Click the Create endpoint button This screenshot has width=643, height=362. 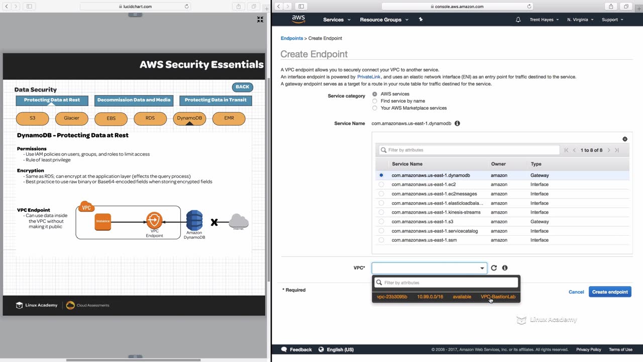pyautogui.click(x=610, y=292)
